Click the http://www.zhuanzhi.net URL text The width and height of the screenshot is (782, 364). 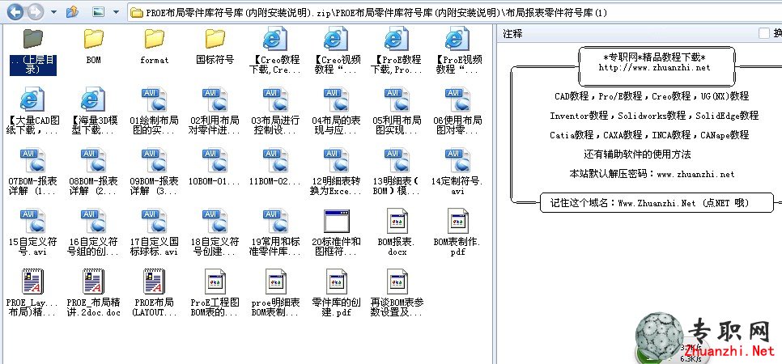click(654, 68)
